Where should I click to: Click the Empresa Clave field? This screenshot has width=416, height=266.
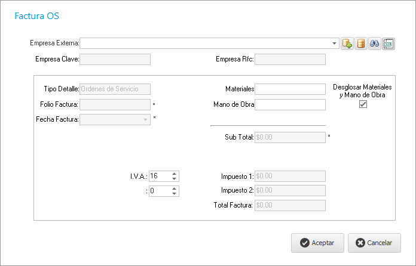(x=115, y=59)
